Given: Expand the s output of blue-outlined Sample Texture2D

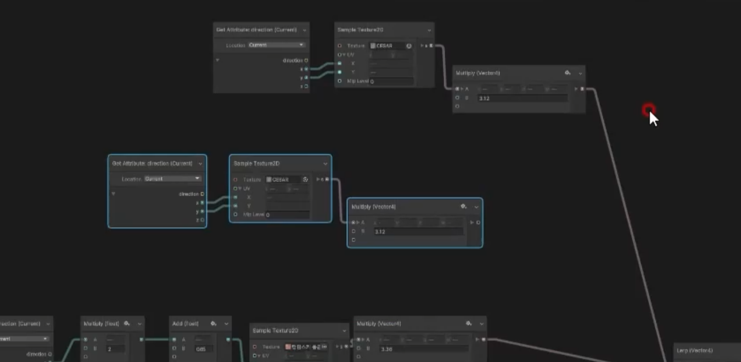Looking at the screenshot, I should coord(318,179).
